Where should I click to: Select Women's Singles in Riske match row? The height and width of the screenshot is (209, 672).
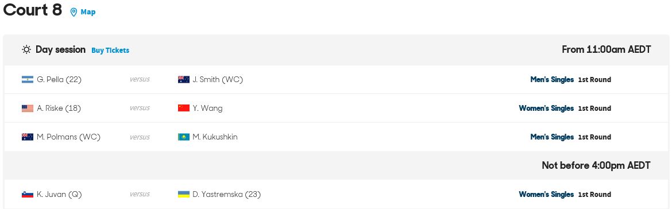(x=546, y=109)
